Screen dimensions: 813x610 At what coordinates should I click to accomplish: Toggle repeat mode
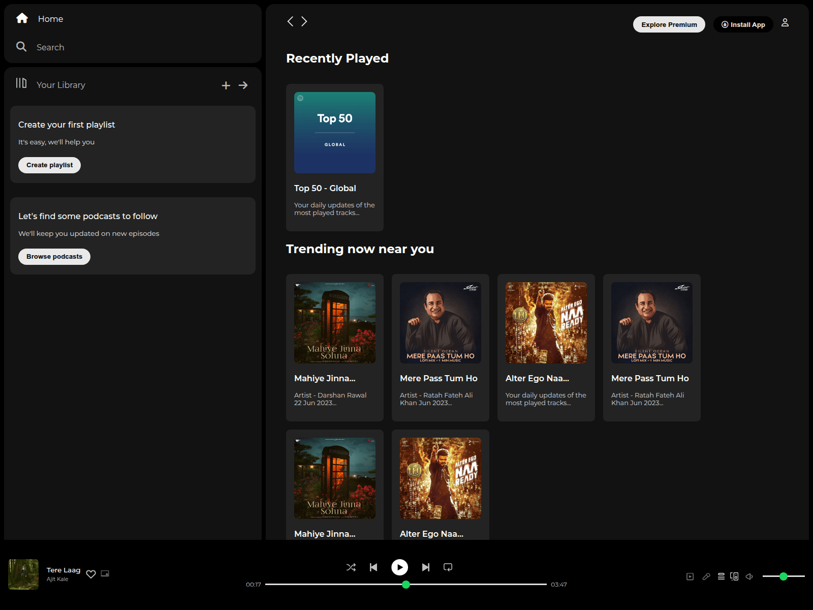[x=448, y=567]
